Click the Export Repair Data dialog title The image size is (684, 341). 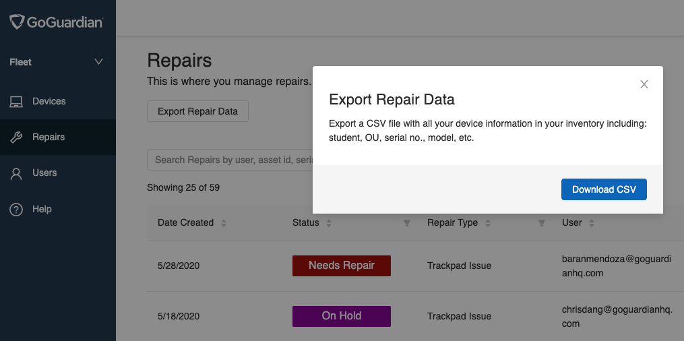pos(392,100)
